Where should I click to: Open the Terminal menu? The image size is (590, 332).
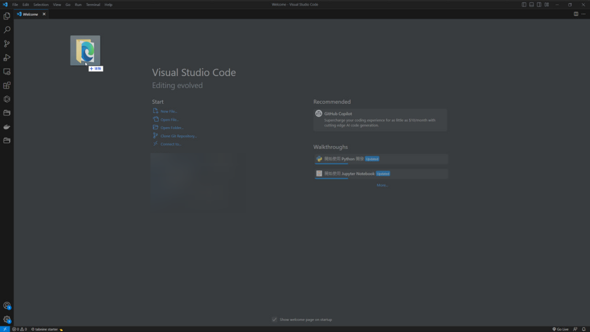(93, 4)
